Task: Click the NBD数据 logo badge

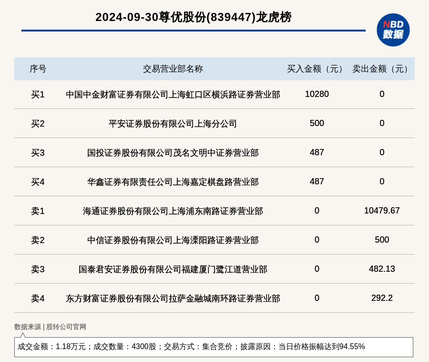Action: tap(393, 30)
